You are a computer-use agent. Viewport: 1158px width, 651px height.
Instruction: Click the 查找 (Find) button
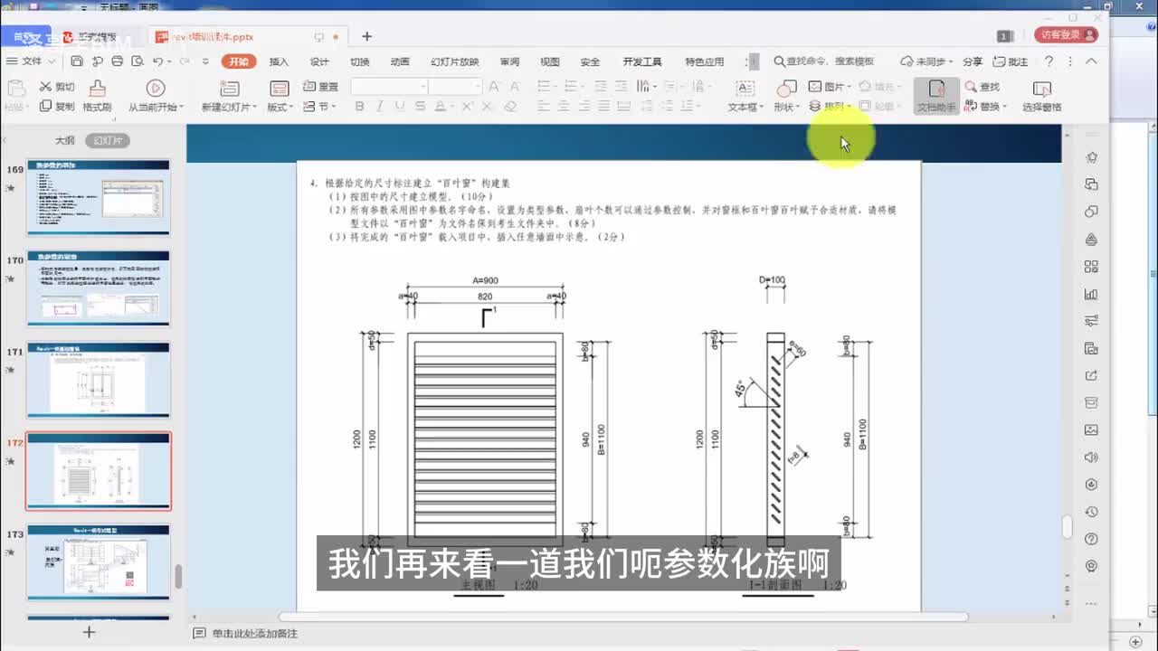982,87
